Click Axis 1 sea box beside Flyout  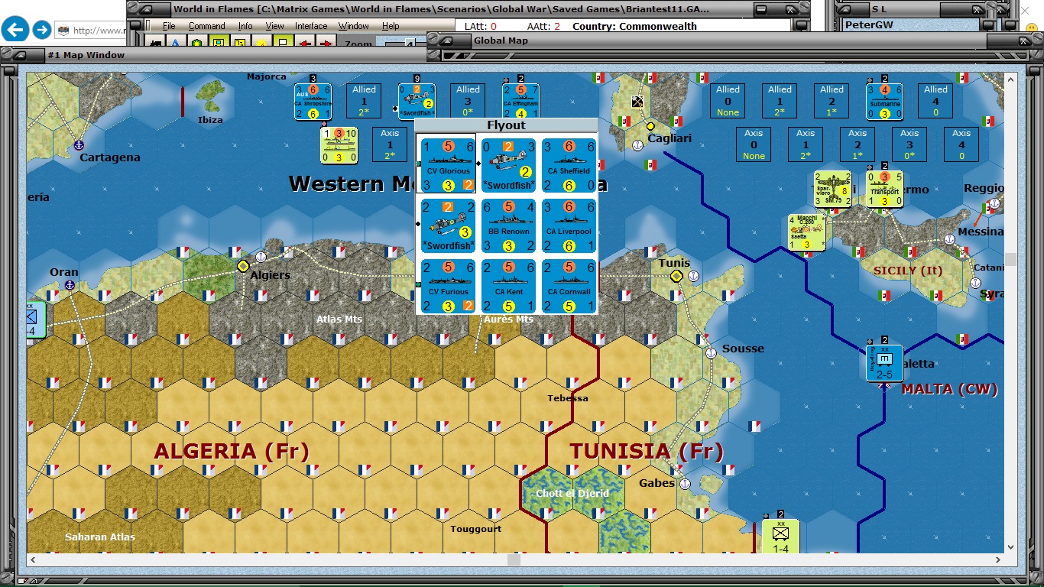pos(390,145)
